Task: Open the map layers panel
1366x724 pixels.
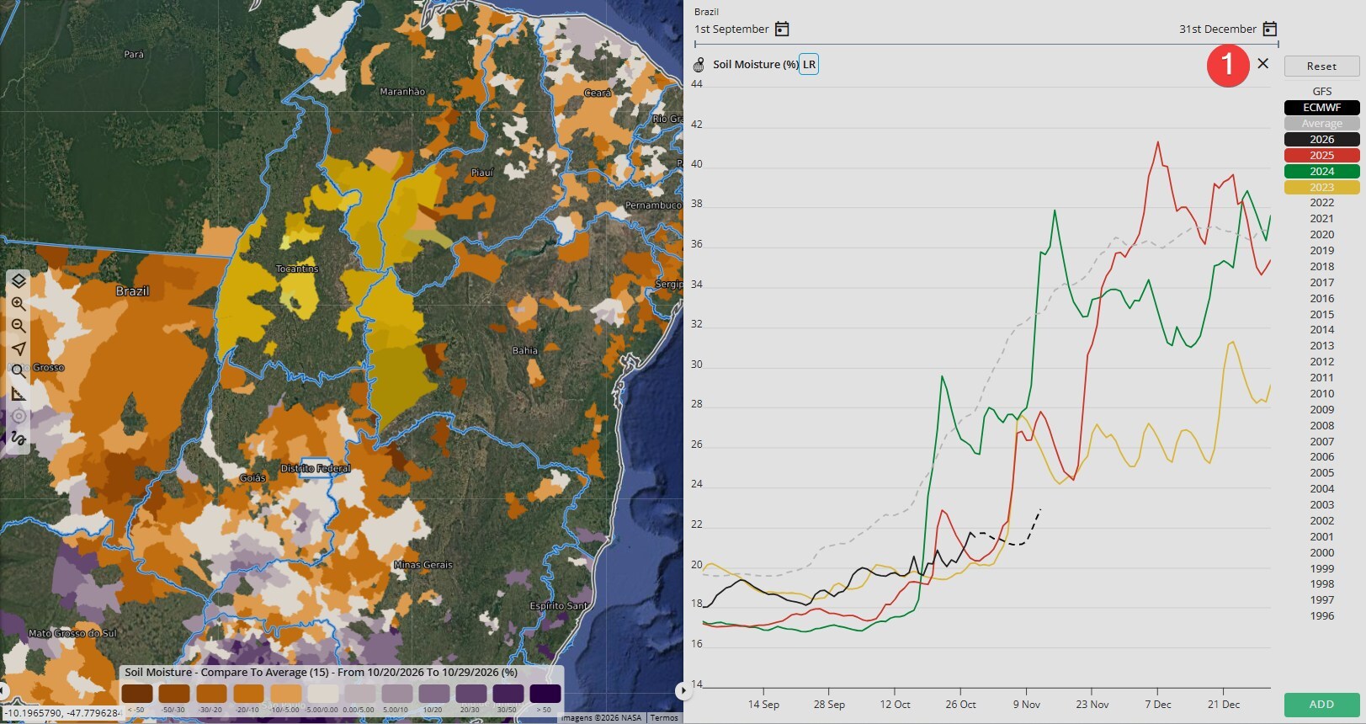Action: click(x=19, y=280)
